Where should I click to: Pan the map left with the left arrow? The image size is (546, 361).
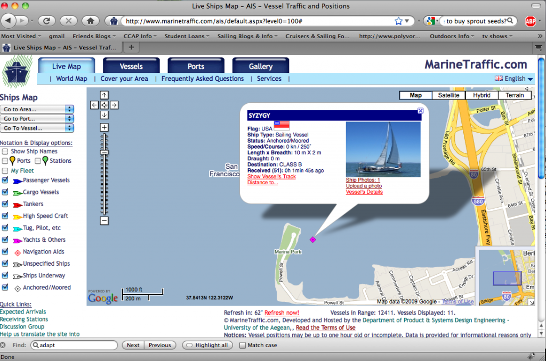[94, 105]
